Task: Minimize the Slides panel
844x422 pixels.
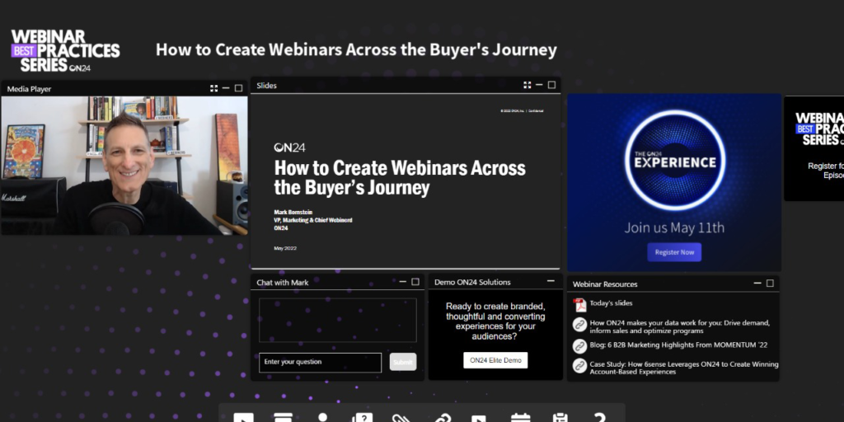Action: [539, 85]
